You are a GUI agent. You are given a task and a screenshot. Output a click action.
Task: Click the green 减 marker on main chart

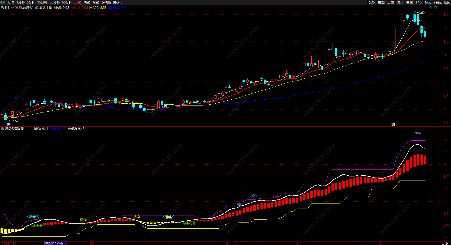(x=393, y=125)
